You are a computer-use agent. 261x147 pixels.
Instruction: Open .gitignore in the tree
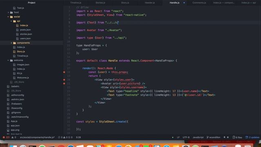16,113
